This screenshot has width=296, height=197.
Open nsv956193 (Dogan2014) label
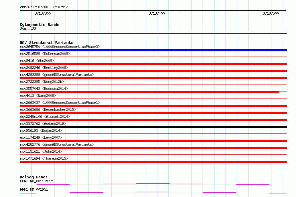41,130
